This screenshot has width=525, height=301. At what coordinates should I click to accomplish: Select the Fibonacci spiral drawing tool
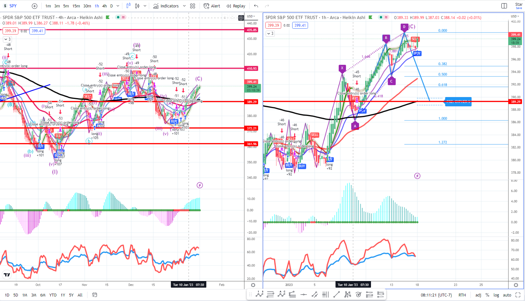click(x=358, y=294)
